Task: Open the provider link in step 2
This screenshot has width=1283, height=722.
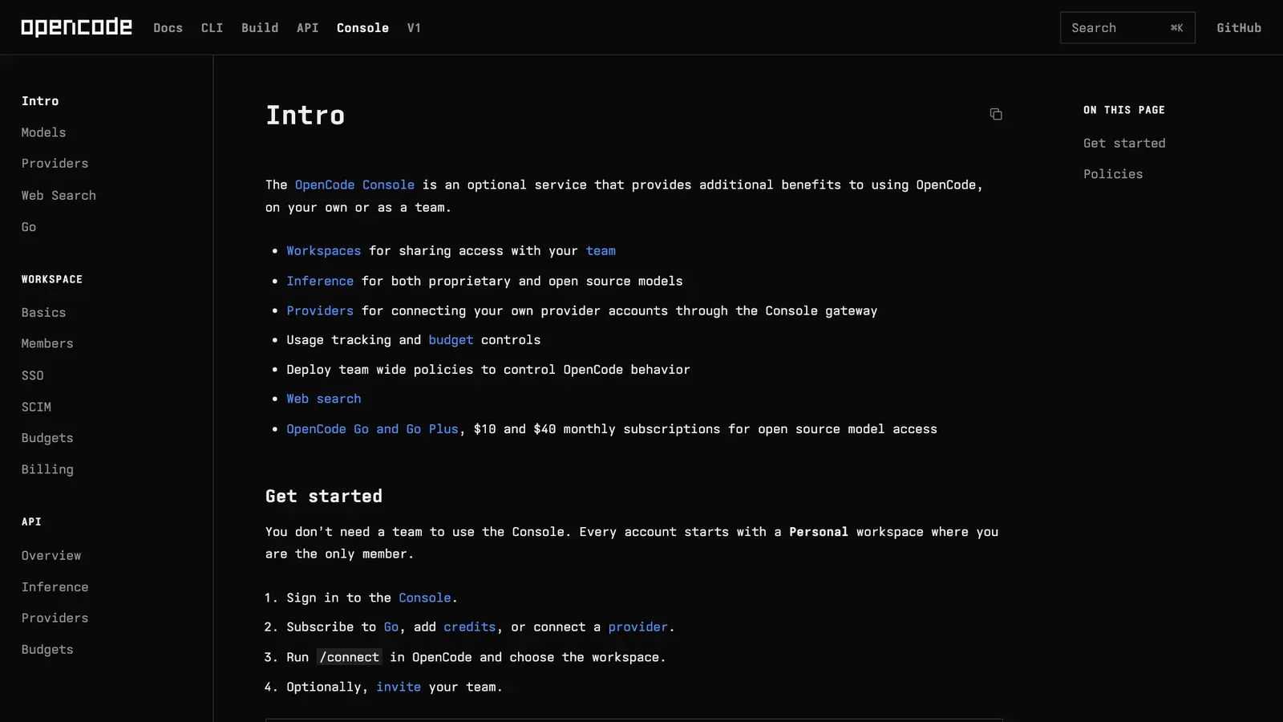Action: click(x=637, y=627)
